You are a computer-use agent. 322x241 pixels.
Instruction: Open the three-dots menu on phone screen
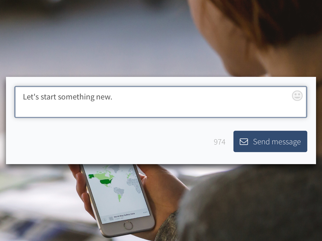(145, 212)
